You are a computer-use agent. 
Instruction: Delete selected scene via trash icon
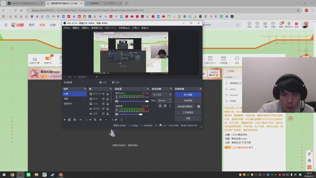tap(70, 120)
